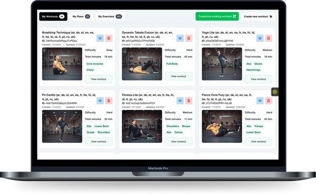Open the yellow star widget on right edge
Viewport: 316px width, 195px height.
pos(275,92)
